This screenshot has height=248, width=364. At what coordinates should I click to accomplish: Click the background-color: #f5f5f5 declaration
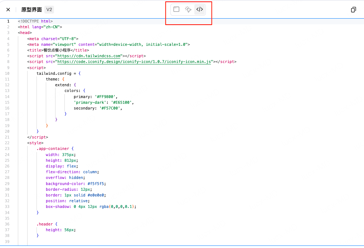click(x=76, y=184)
